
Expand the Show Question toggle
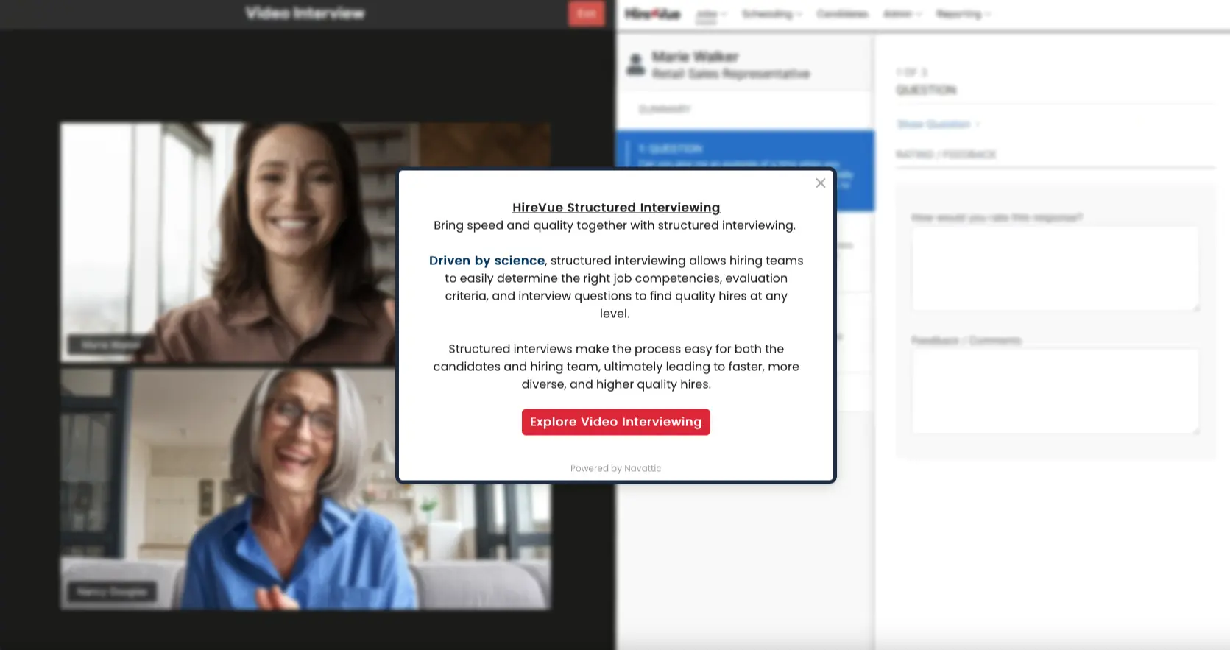point(938,124)
